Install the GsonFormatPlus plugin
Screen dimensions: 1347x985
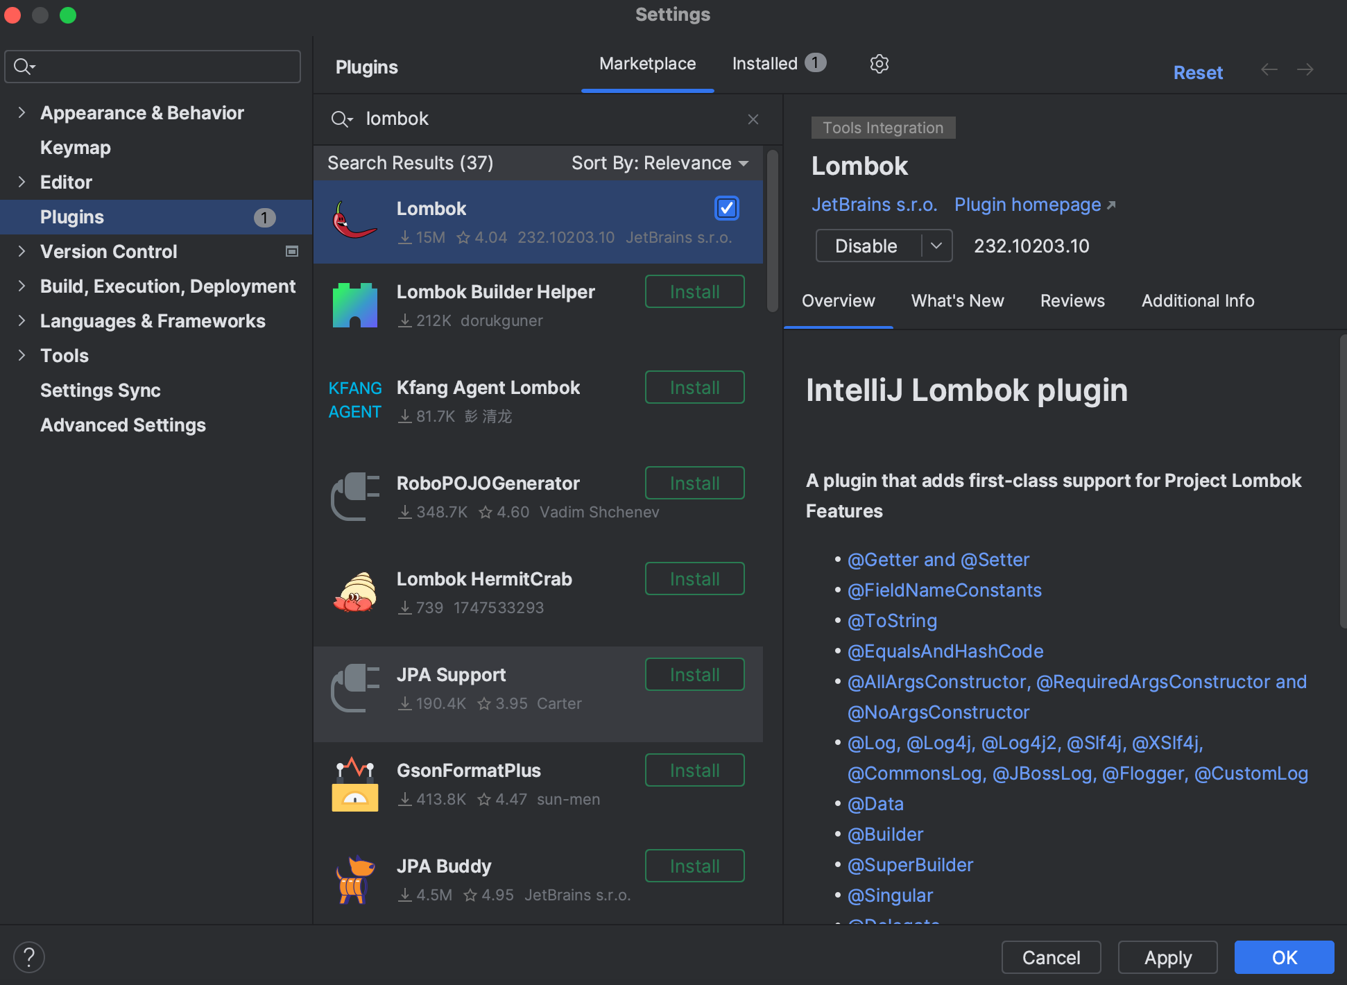coord(694,771)
